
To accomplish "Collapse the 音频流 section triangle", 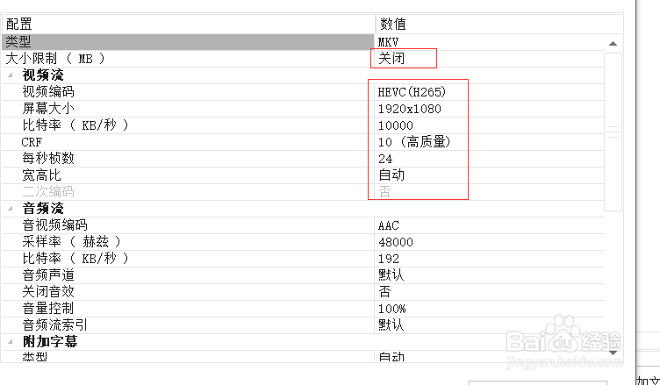I will 10,209.
